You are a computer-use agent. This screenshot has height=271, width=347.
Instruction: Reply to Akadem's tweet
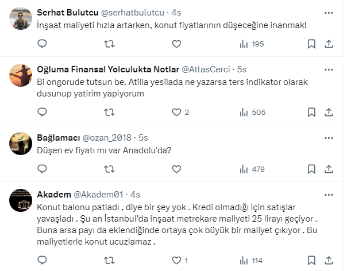pyautogui.click(x=42, y=260)
